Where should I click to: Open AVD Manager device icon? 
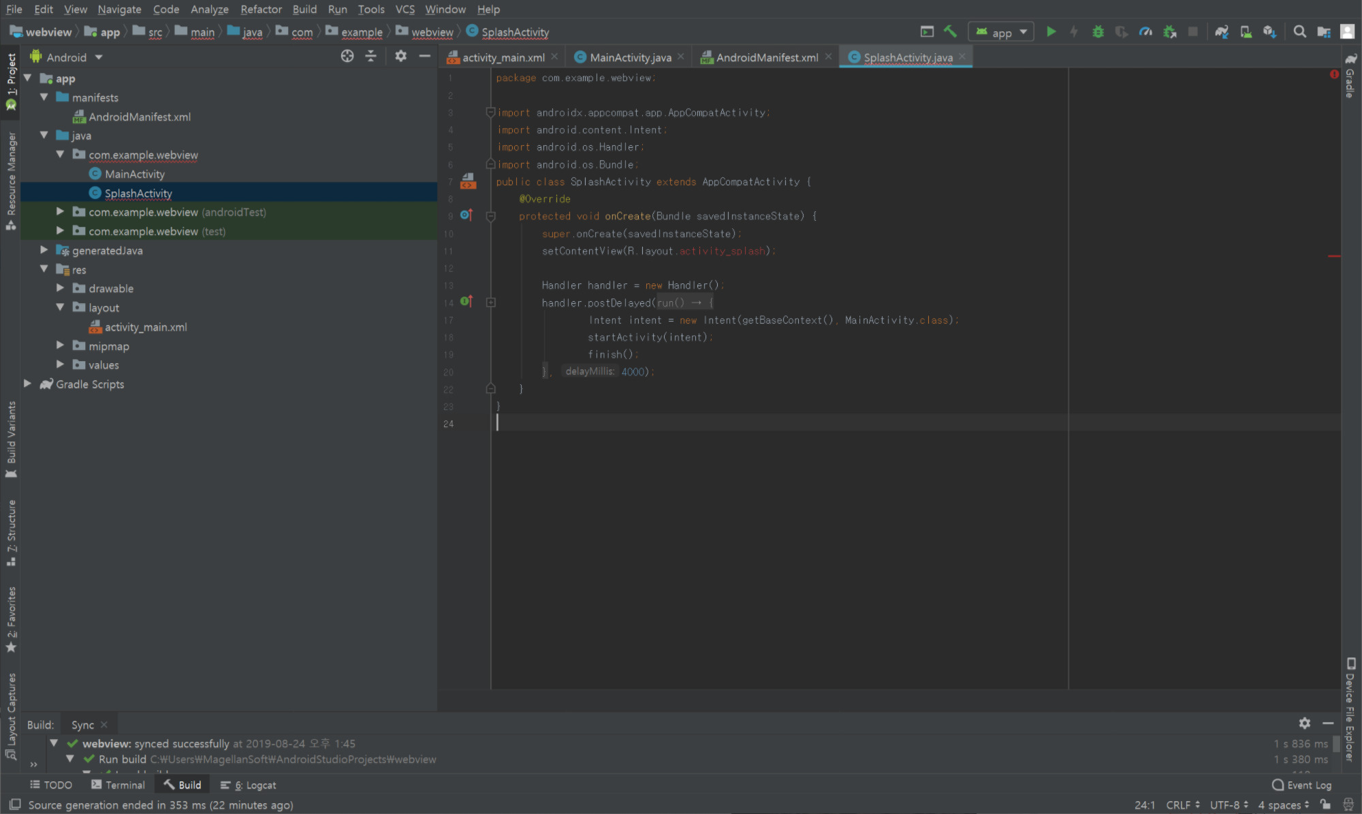pyautogui.click(x=1246, y=32)
